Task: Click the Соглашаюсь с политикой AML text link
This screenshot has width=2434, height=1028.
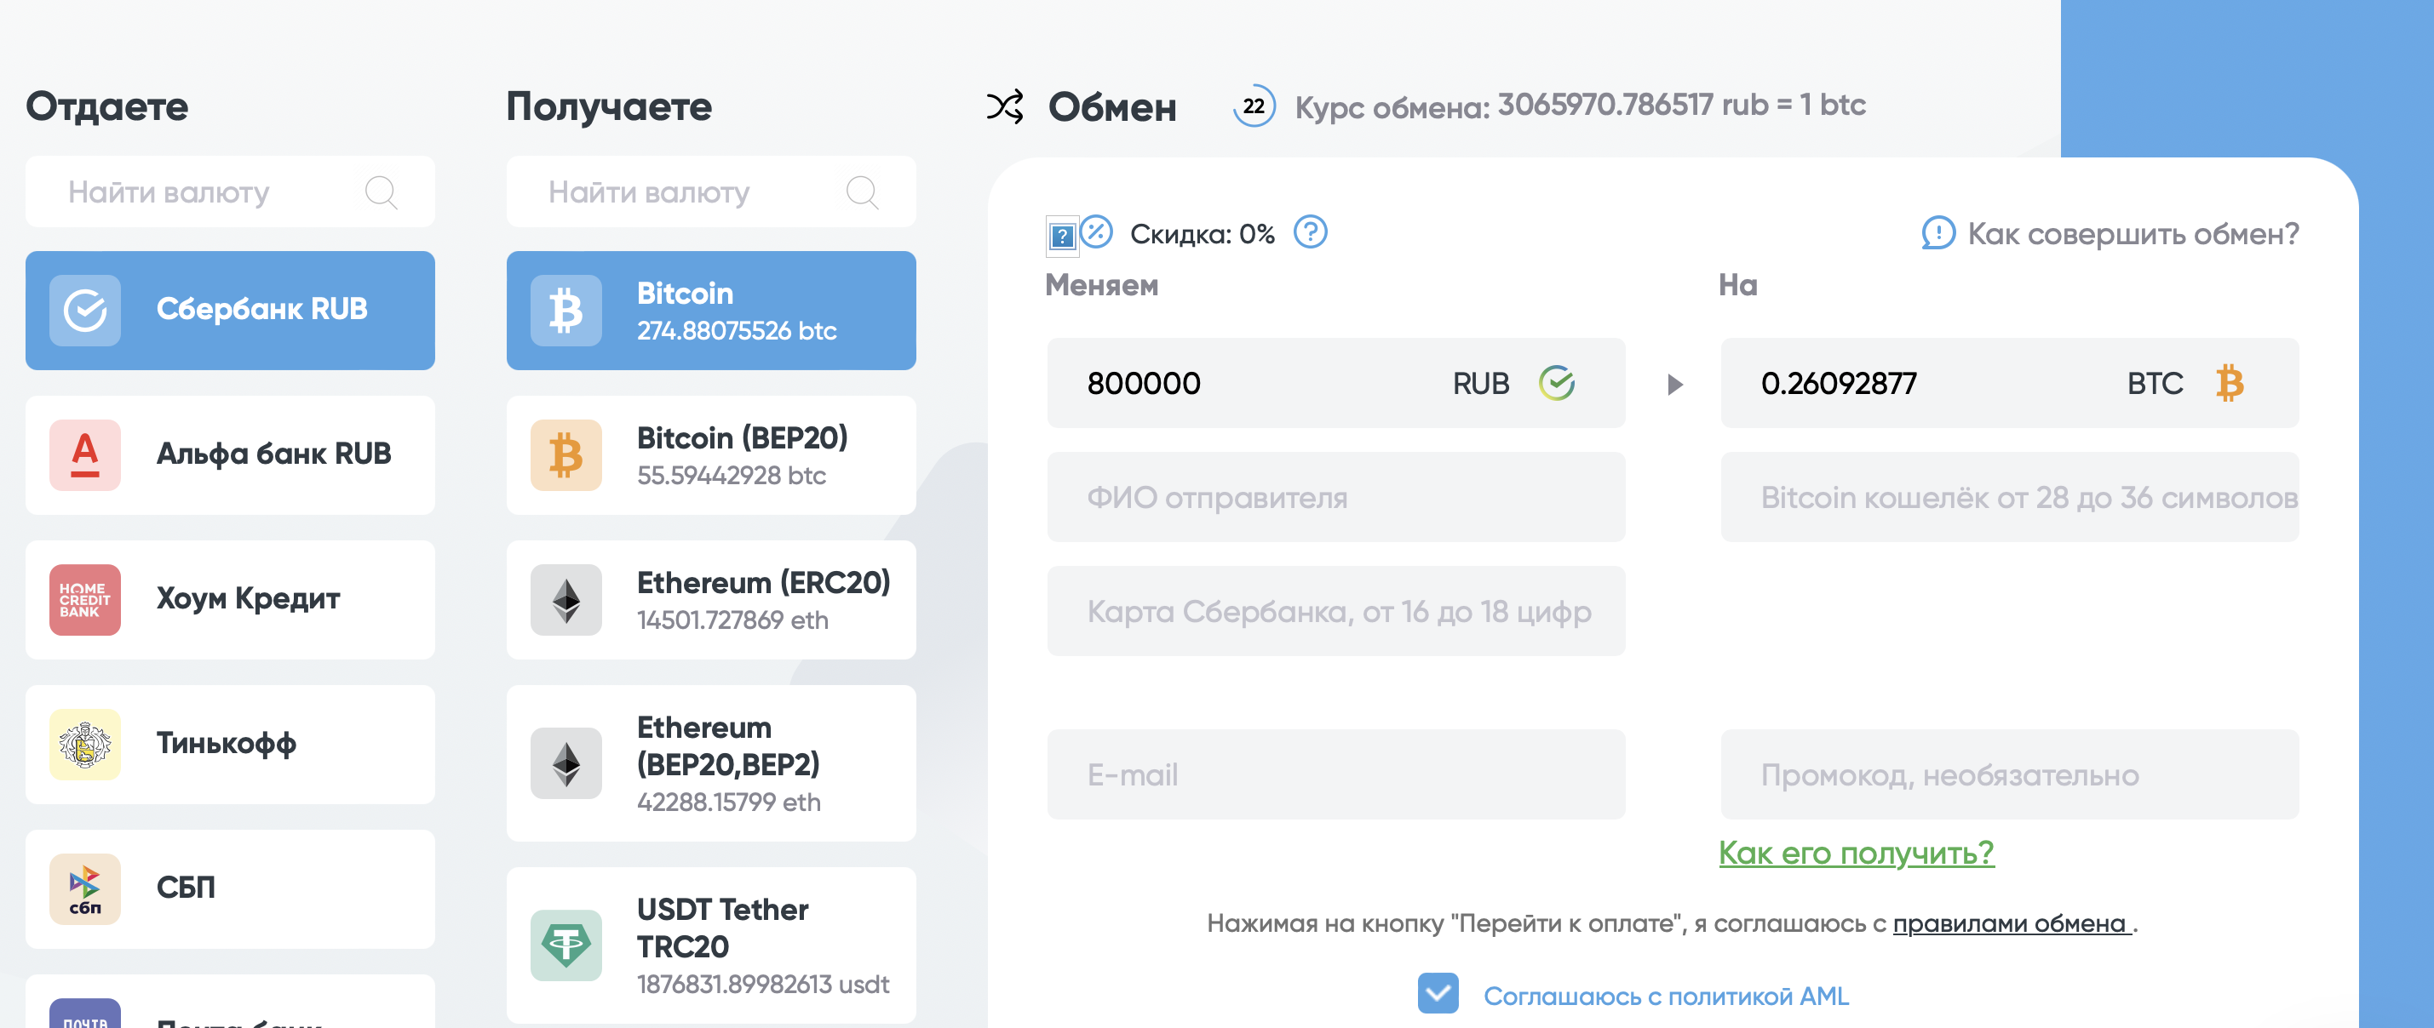Action: [x=1666, y=995]
